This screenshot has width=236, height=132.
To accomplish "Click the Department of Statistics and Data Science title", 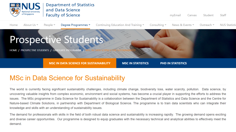I will 70,10.
